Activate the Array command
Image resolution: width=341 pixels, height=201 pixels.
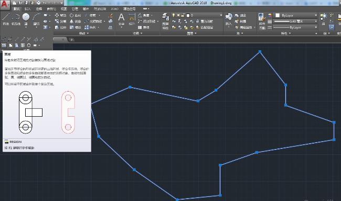(x=90, y=27)
